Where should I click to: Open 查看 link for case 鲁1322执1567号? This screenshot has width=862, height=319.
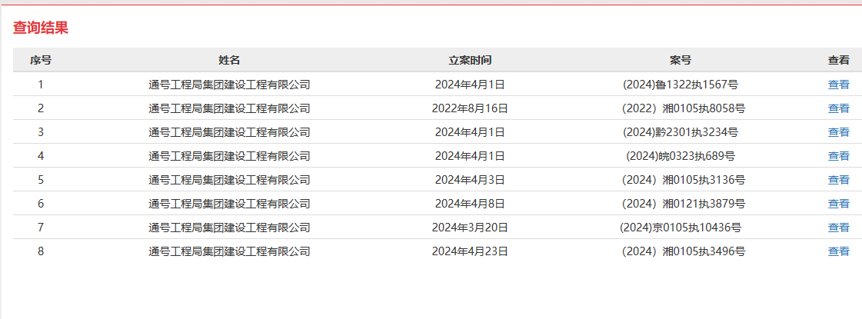tap(838, 85)
